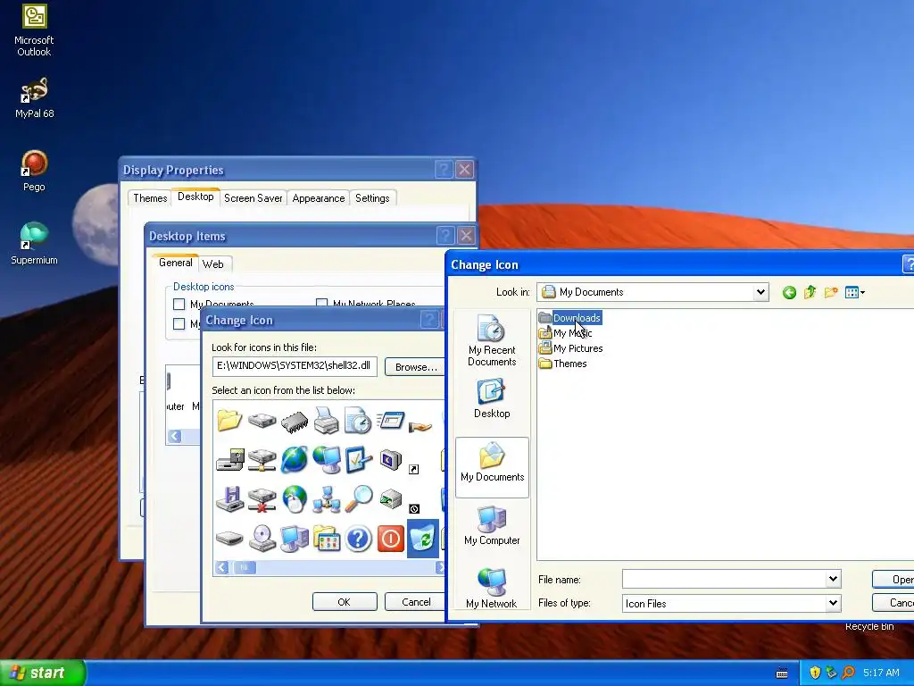Go to Desktop in places bar
The image size is (914, 686).
492,399
